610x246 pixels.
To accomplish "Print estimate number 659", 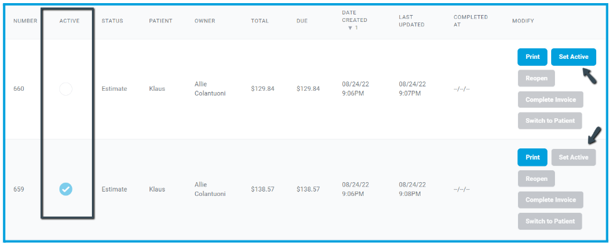I will [x=532, y=157].
